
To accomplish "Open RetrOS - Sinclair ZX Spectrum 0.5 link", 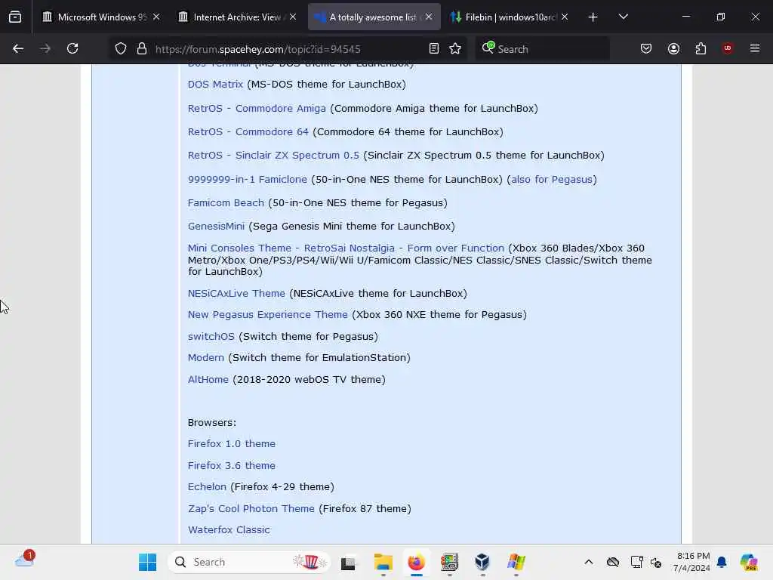I will [x=273, y=156].
